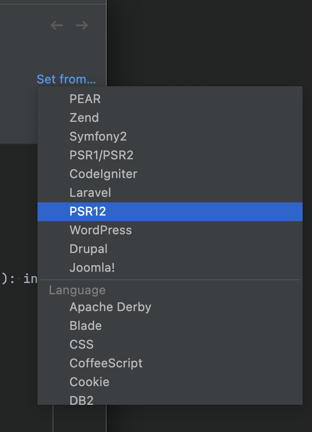This screenshot has width=312, height=432.
Task: Select DB2 at the list bottom
Action: pos(82,400)
